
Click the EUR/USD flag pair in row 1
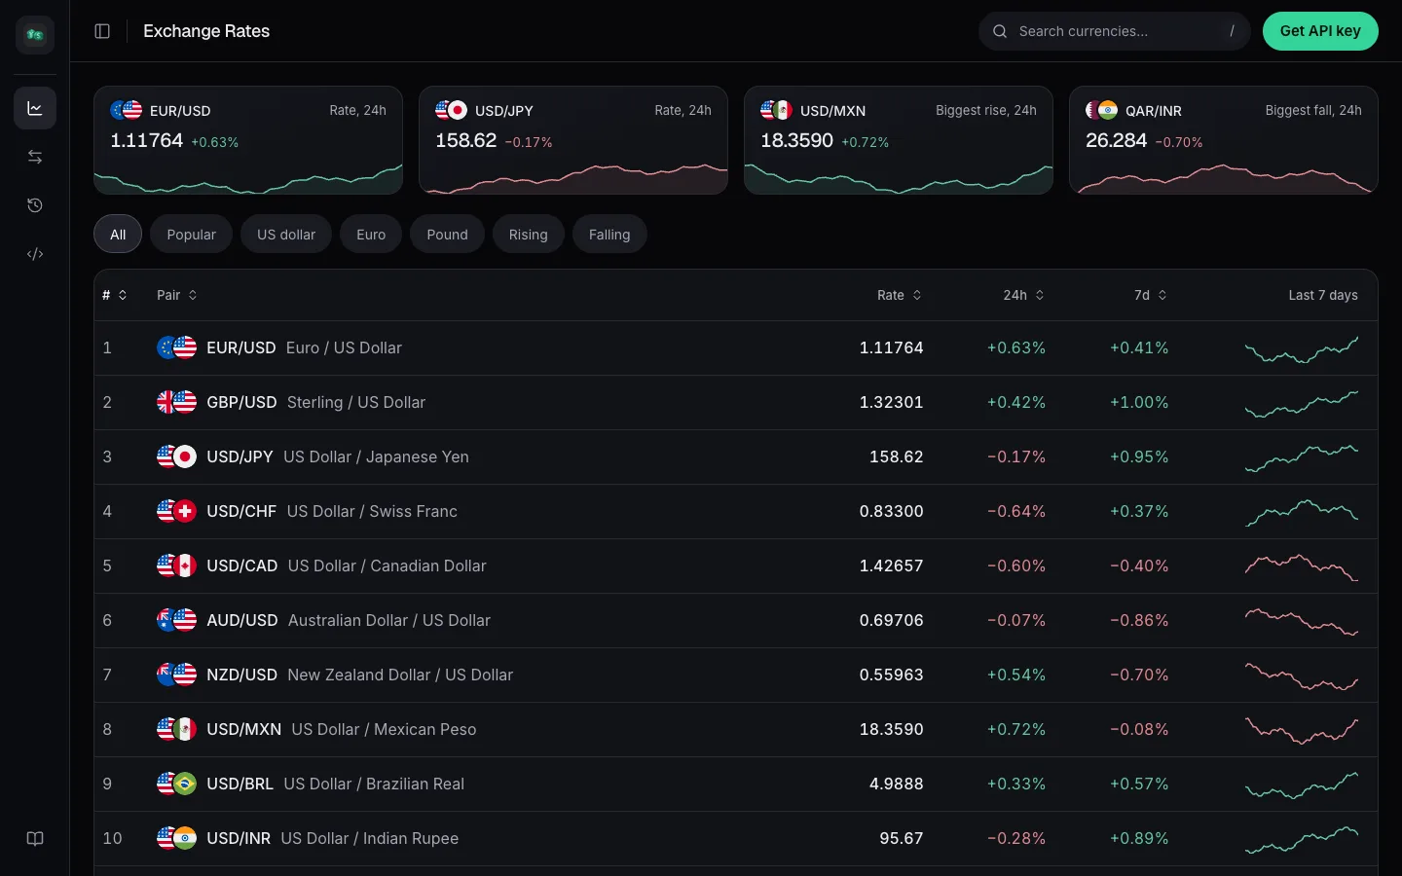click(177, 347)
